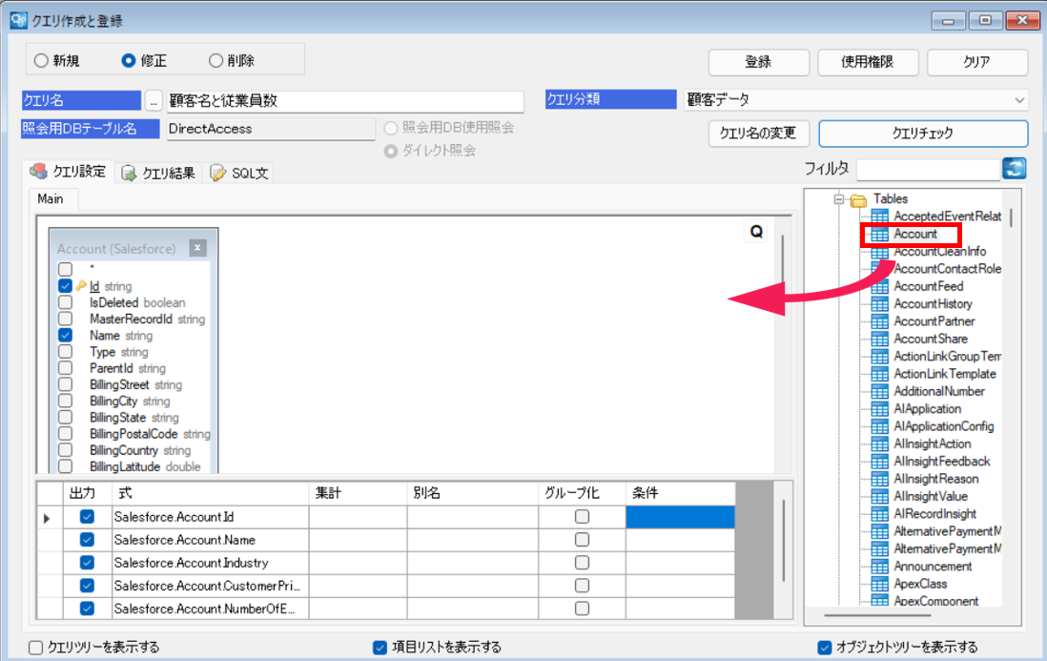
Task: Click the クエリ名の変更 button
Action: coord(758,133)
